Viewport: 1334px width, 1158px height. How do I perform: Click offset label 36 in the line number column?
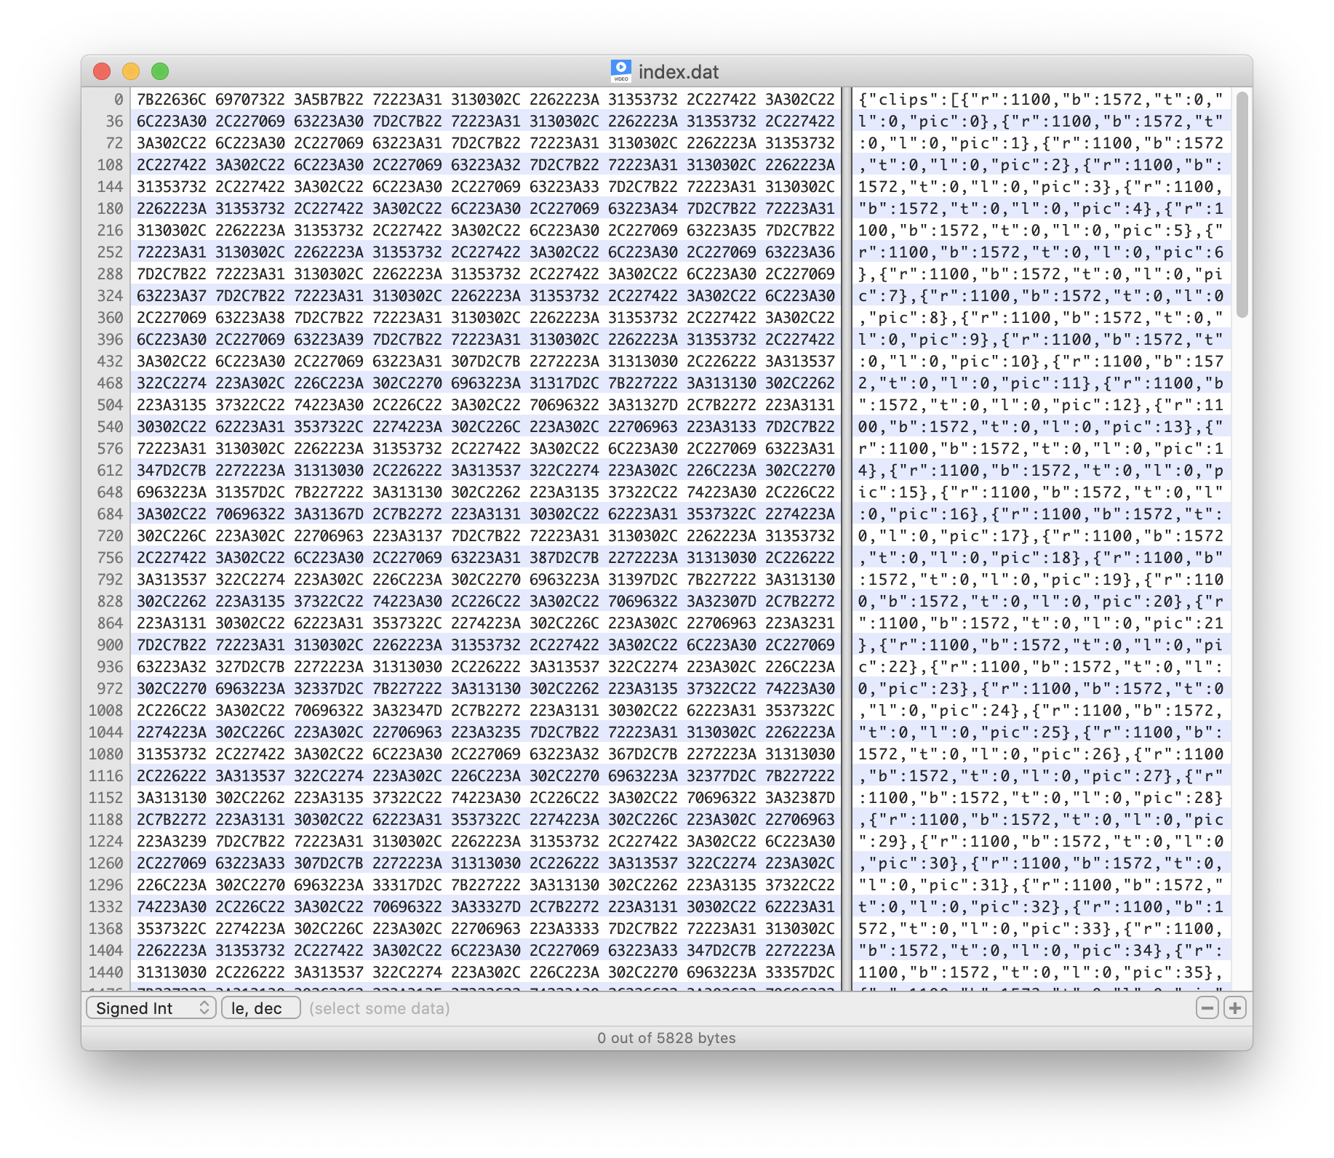click(x=115, y=121)
